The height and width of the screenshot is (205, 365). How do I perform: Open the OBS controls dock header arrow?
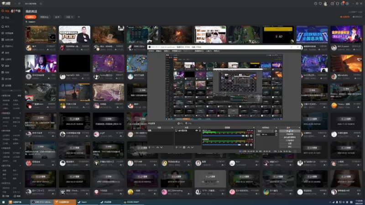[x=299, y=128]
